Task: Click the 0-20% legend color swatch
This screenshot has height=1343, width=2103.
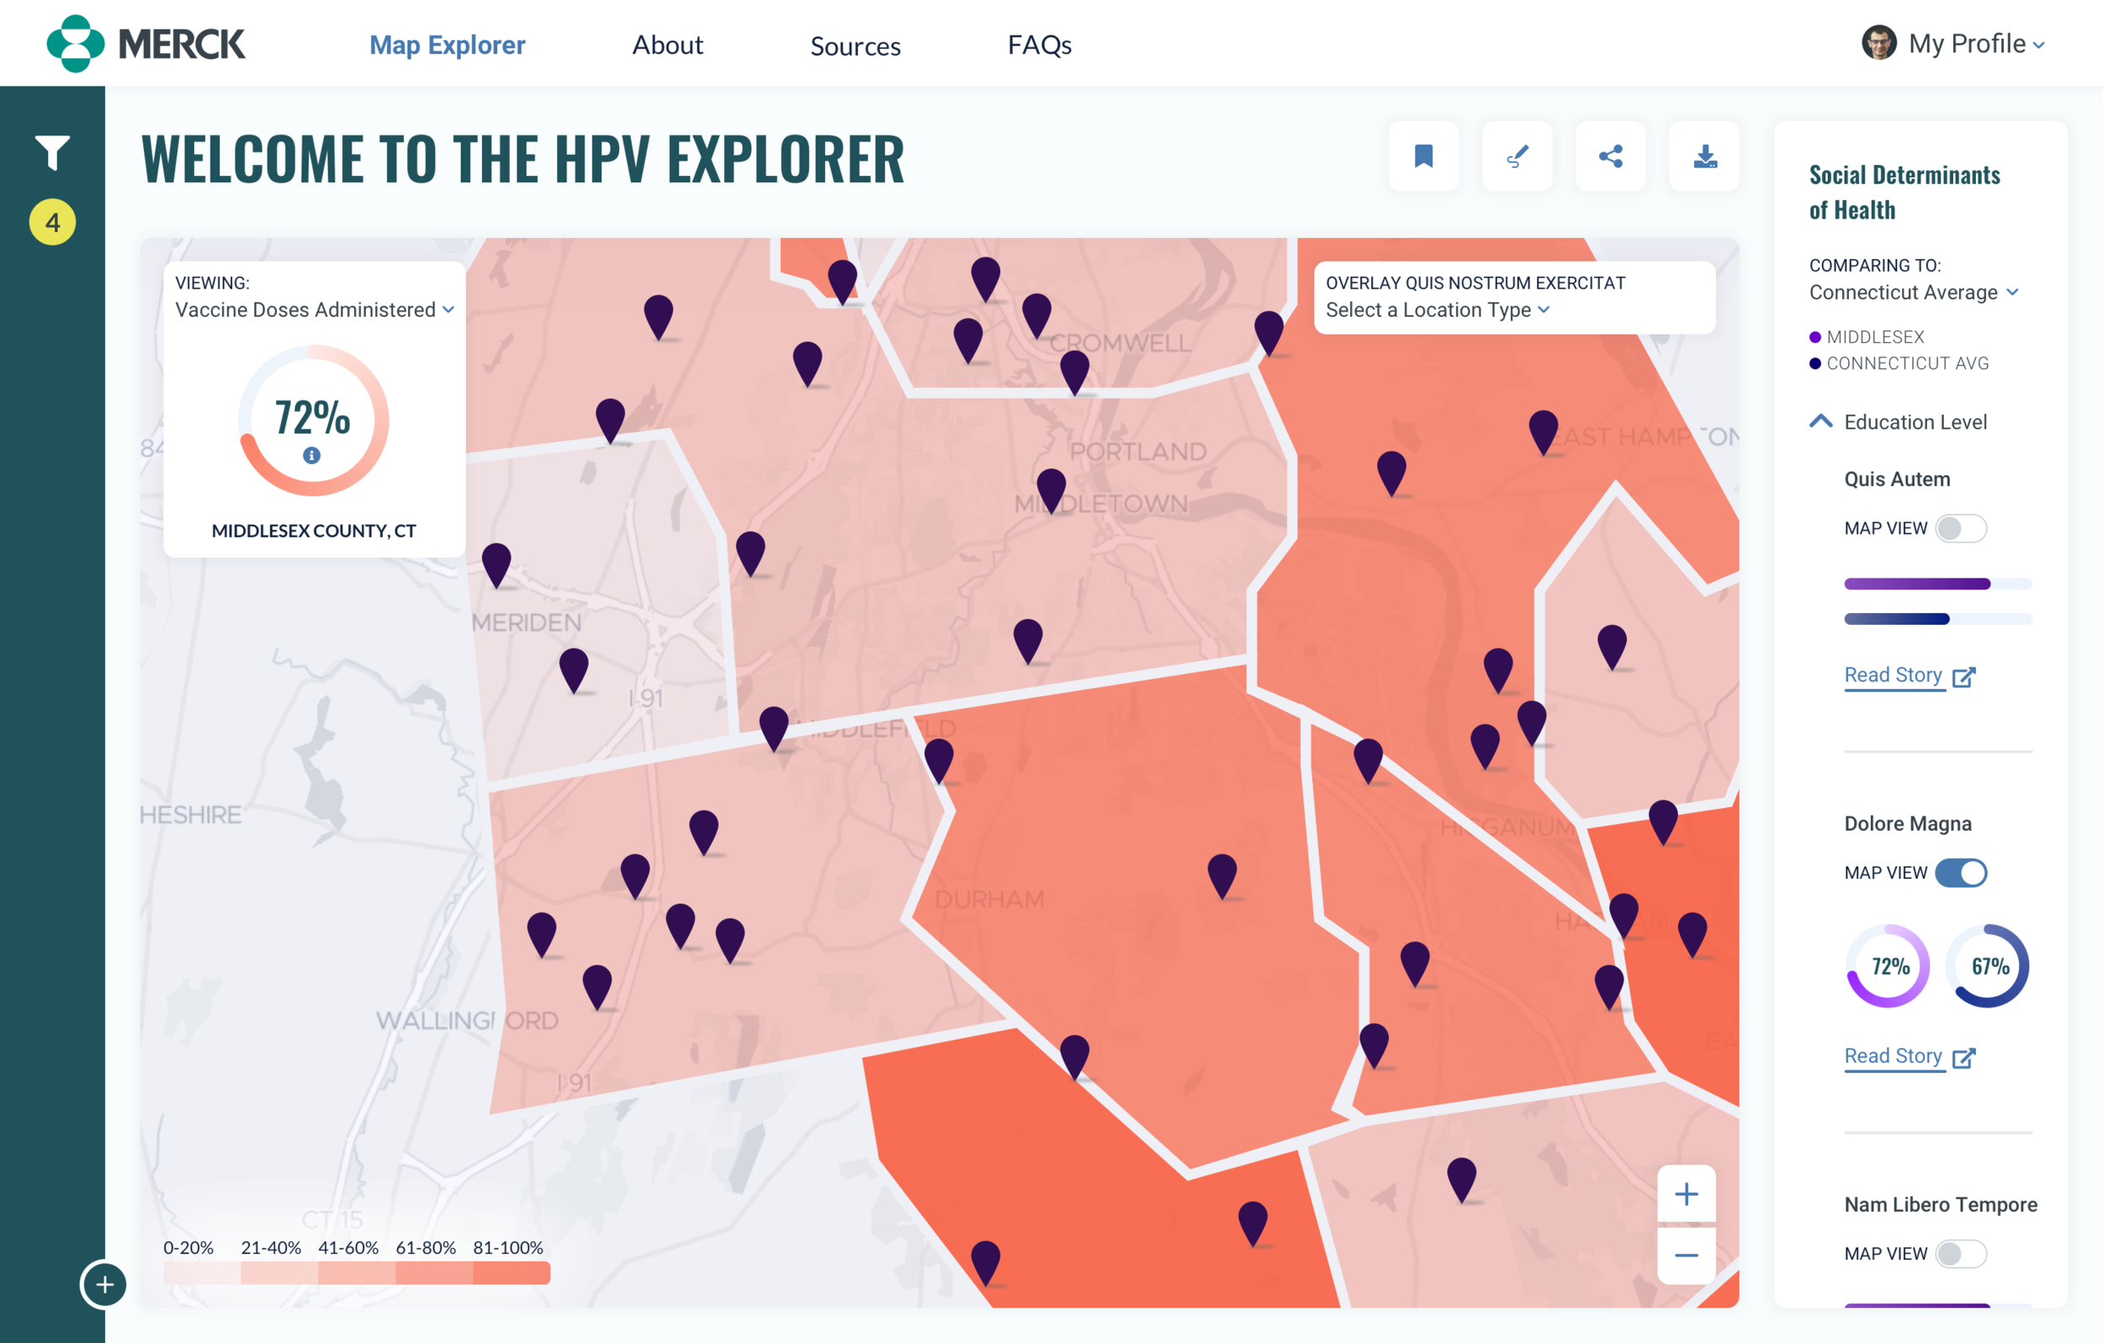Action: click(x=202, y=1273)
